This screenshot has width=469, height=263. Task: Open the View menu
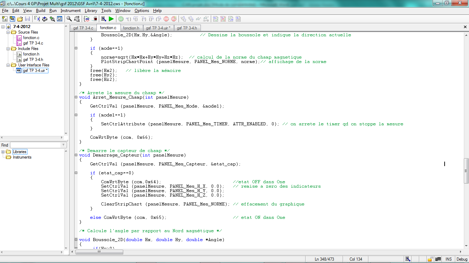click(27, 11)
